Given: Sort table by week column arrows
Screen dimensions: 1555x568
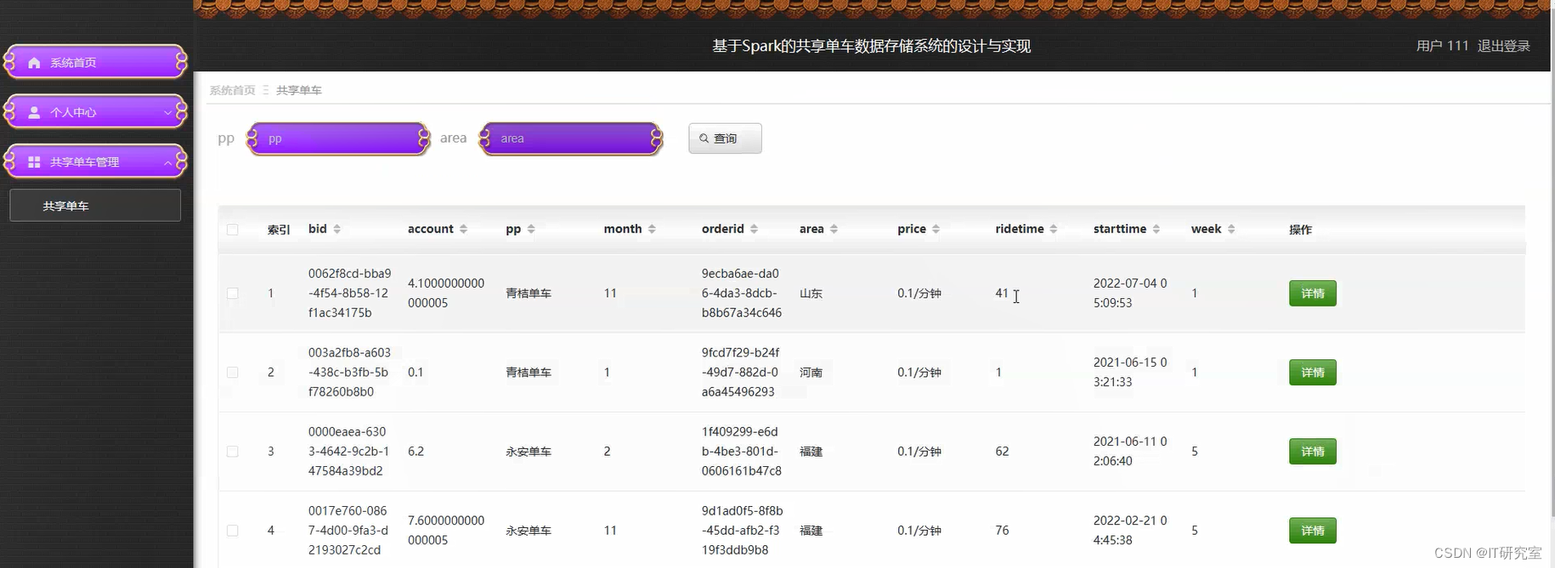Looking at the screenshot, I should point(1231,229).
